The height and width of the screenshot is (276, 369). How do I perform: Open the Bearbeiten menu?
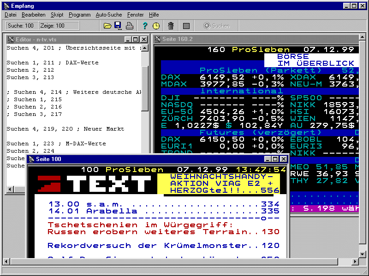point(33,15)
